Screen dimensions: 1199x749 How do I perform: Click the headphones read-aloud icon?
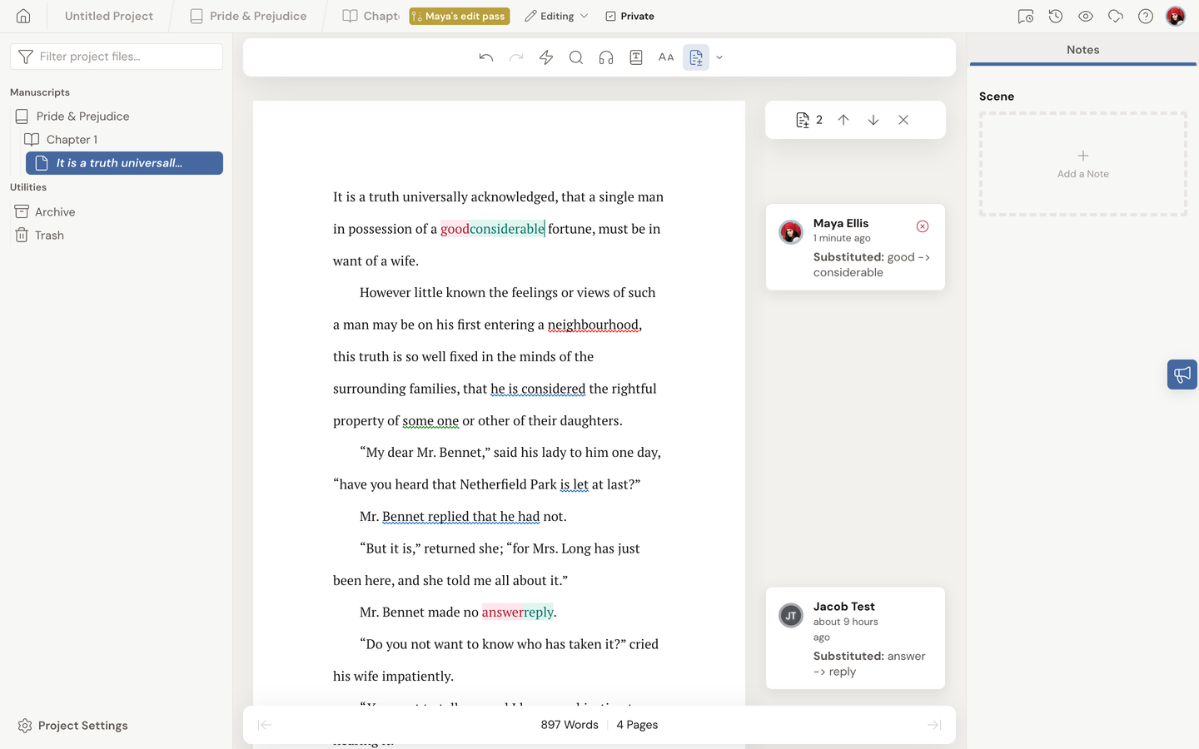click(x=606, y=57)
